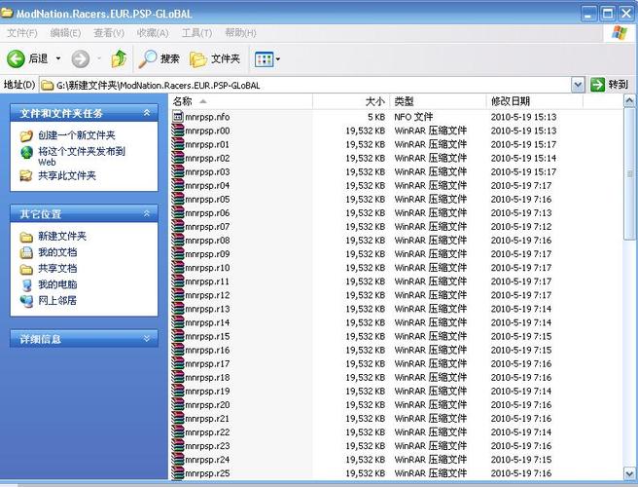Select the mnrpsp.r09 WinRAR icon
This screenshot has height=487, width=638.
177,254
